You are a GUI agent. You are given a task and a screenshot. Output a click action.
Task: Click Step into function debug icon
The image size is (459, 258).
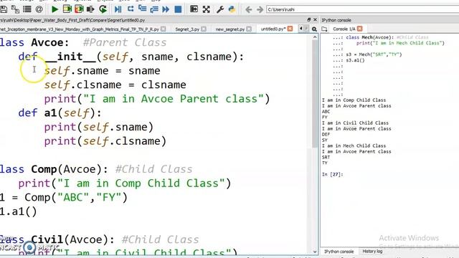click(x=142, y=9)
